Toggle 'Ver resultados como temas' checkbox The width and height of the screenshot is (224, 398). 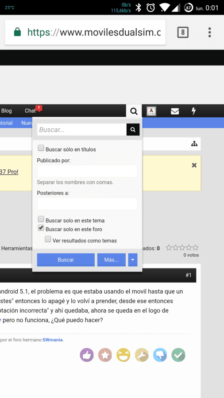[48, 239]
